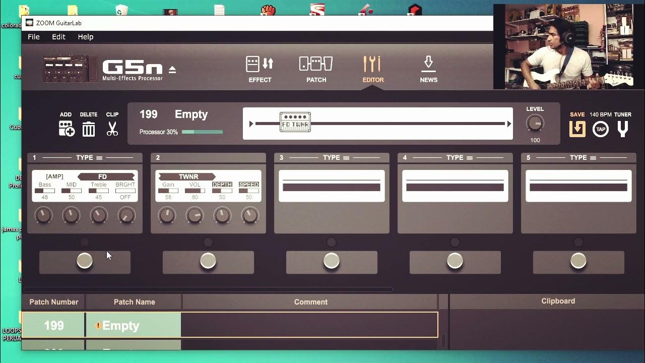This screenshot has height=363, width=645.
Task: Open the EFFECT section
Action: pos(260,69)
